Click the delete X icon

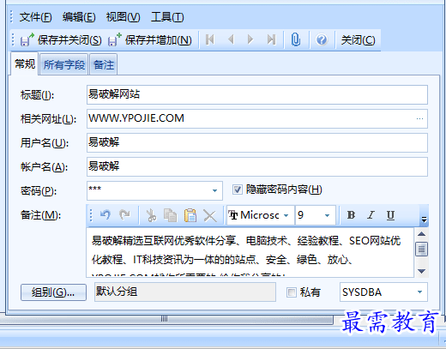(210, 215)
